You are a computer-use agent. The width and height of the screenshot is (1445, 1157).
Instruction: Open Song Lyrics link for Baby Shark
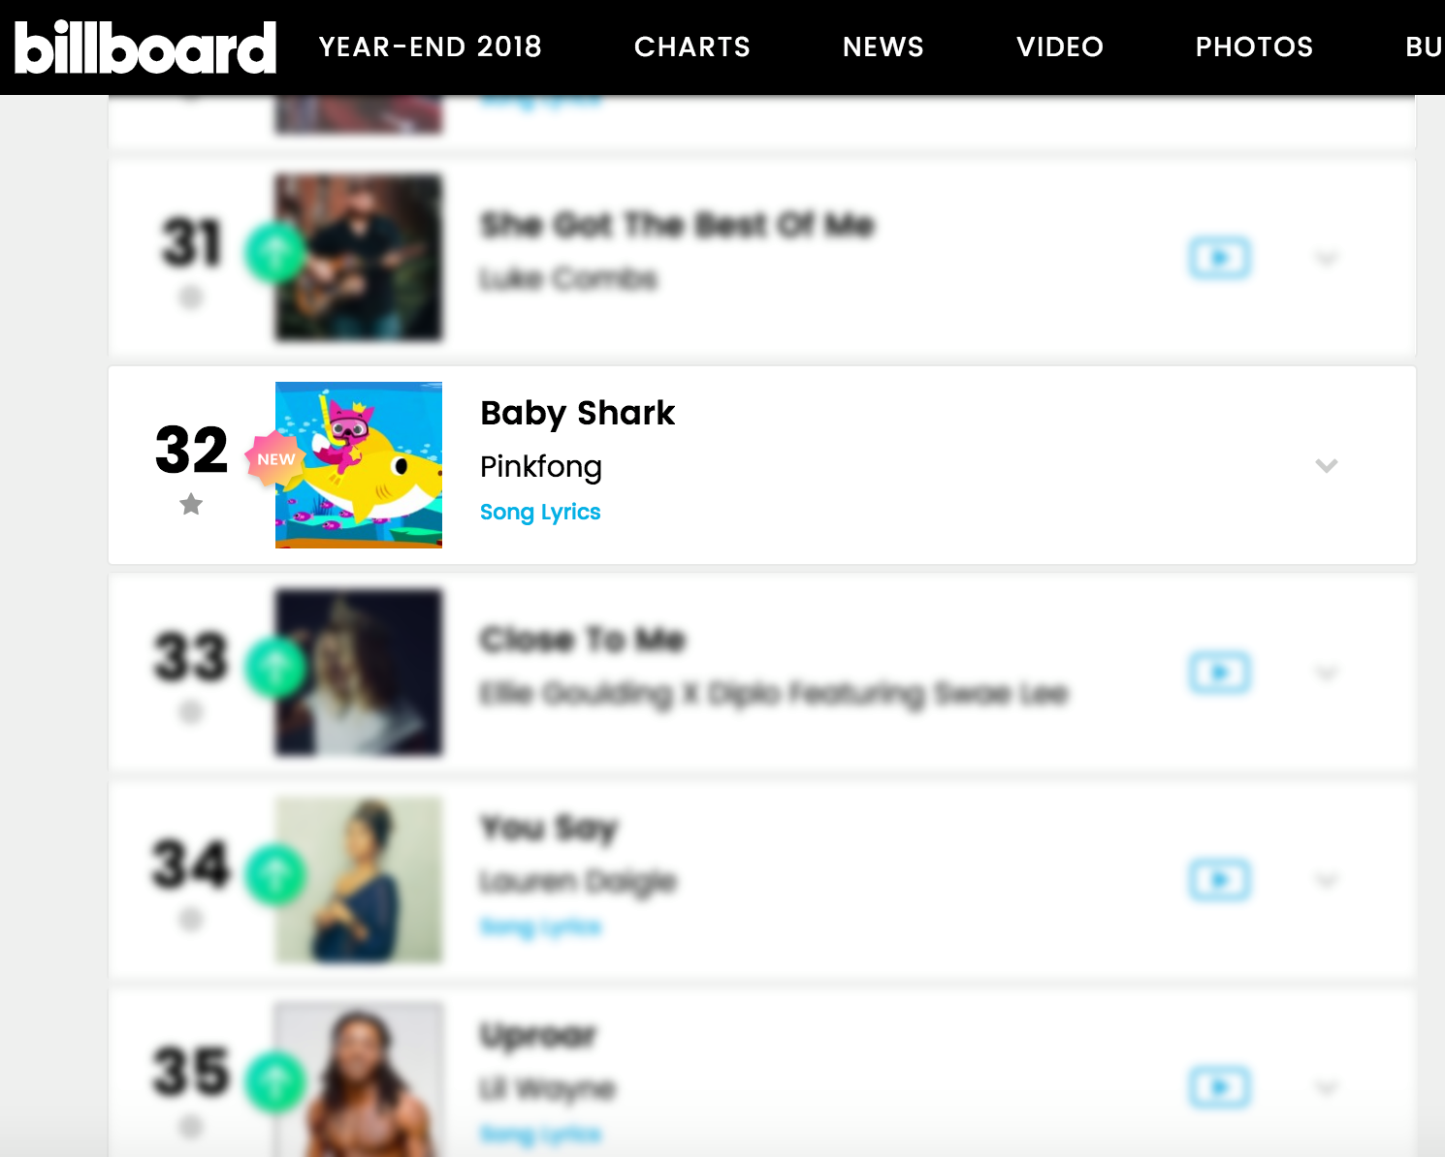click(x=540, y=512)
